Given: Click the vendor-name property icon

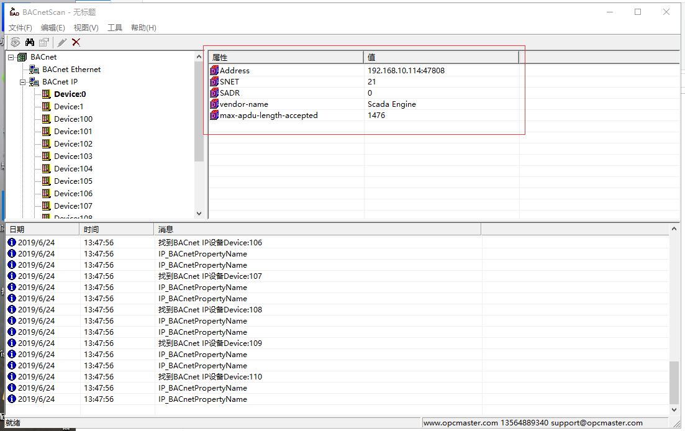Looking at the screenshot, I should [214, 104].
